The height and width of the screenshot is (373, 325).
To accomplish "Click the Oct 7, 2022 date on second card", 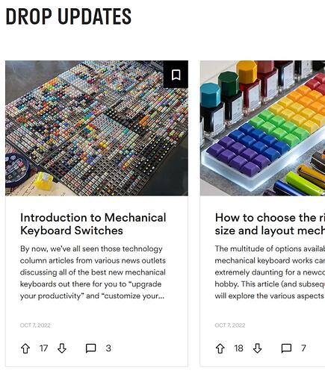I will pos(230,325).
